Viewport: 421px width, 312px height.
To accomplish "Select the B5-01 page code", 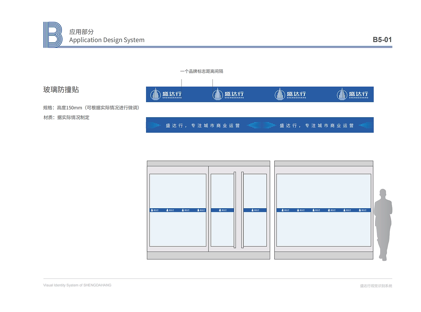I will coord(382,40).
